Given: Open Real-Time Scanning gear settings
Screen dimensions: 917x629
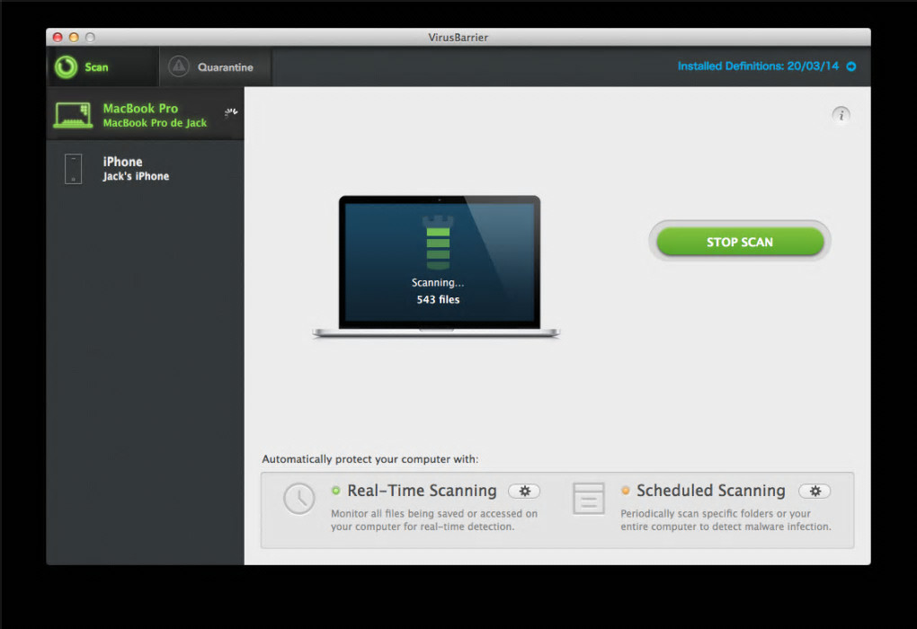Looking at the screenshot, I should coord(524,491).
